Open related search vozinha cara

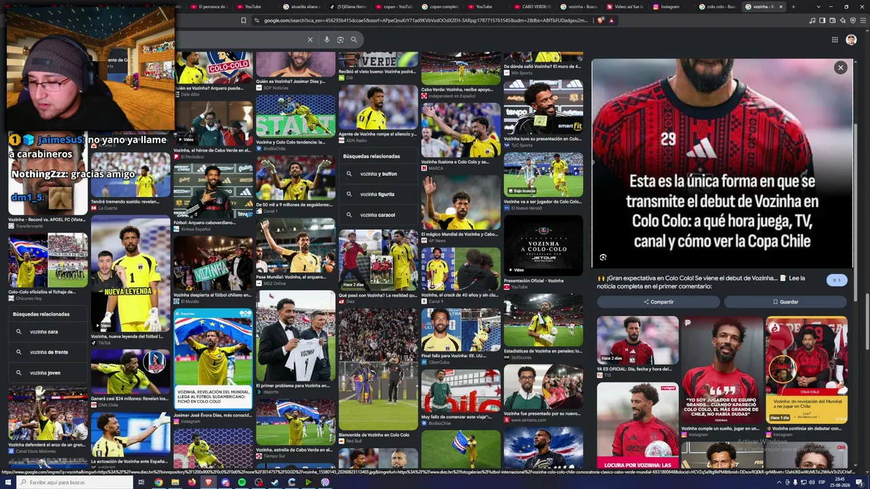[x=48, y=332]
